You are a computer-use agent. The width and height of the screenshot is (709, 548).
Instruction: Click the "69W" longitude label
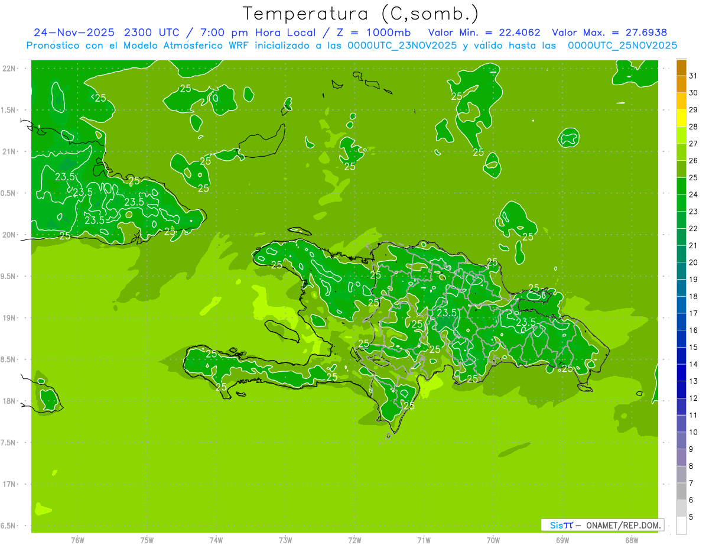[x=562, y=540]
